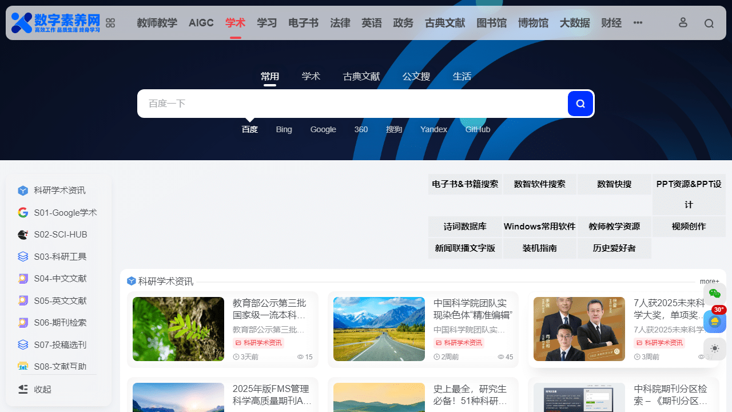Open the 新闻联播文字版 quick link

pyautogui.click(x=465, y=248)
